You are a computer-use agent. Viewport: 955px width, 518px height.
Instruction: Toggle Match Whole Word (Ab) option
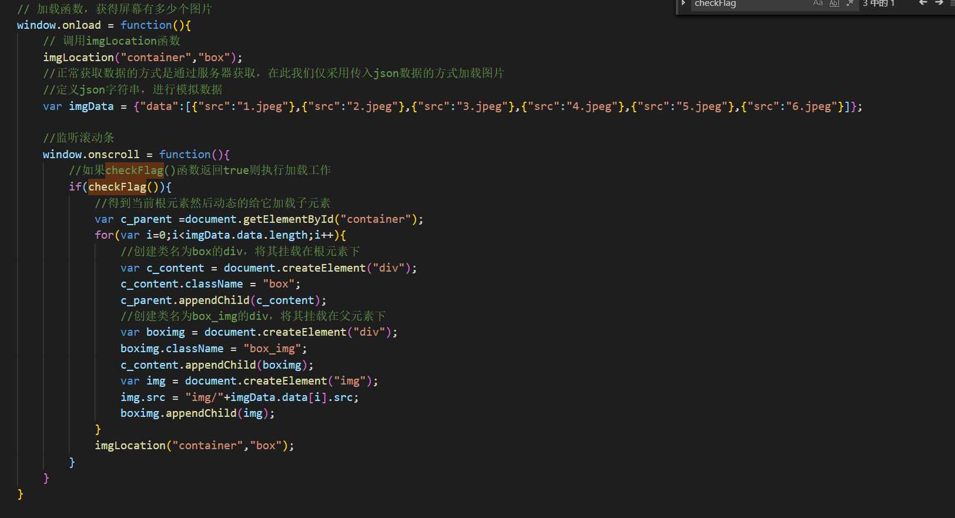pos(834,4)
